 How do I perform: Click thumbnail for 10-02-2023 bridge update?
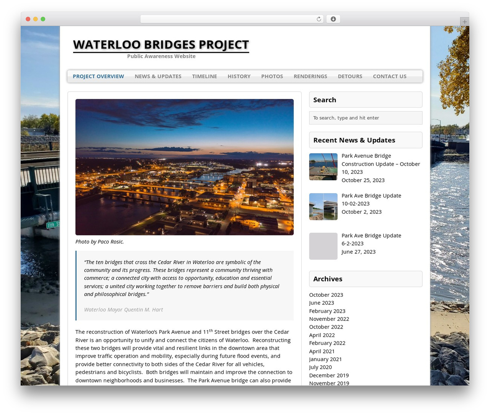click(x=323, y=207)
